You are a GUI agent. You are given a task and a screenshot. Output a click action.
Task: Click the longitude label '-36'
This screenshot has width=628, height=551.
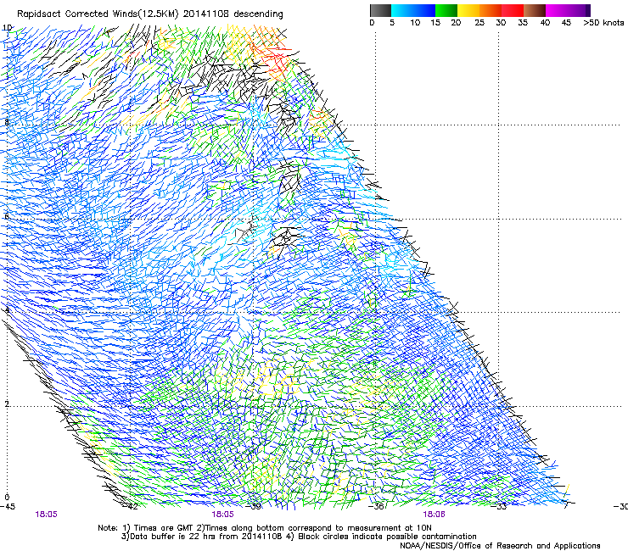(x=377, y=507)
